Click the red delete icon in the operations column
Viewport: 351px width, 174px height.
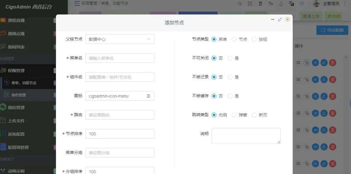tap(332, 63)
